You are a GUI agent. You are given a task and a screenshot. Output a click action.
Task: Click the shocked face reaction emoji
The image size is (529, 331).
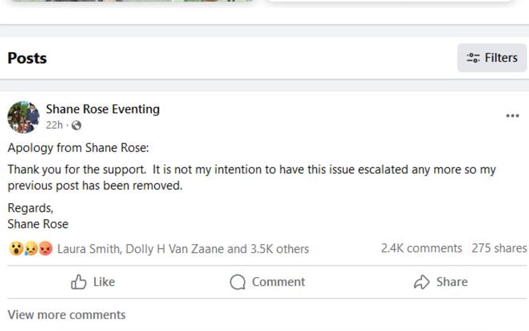pyautogui.click(x=14, y=248)
